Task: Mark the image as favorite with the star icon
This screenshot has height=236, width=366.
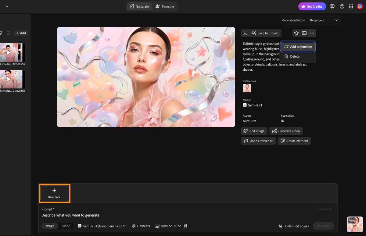Action: coord(296,33)
